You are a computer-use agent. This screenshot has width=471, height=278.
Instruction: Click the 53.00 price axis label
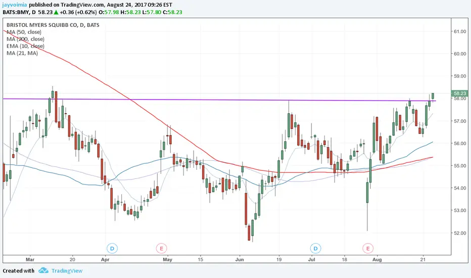tap(460, 211)
